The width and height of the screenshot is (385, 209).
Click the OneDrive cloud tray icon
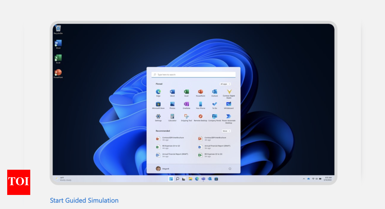(308, 179)
